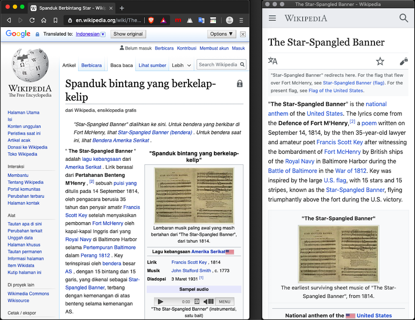Bookmark this page using the bookmark icon
Screen dimensions: 415x320
(x=55, y=20)
